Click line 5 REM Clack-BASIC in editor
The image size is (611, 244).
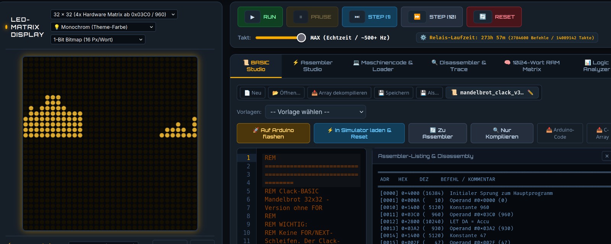[x=292, y=191]
